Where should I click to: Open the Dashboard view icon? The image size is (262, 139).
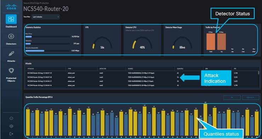[11, 19]
